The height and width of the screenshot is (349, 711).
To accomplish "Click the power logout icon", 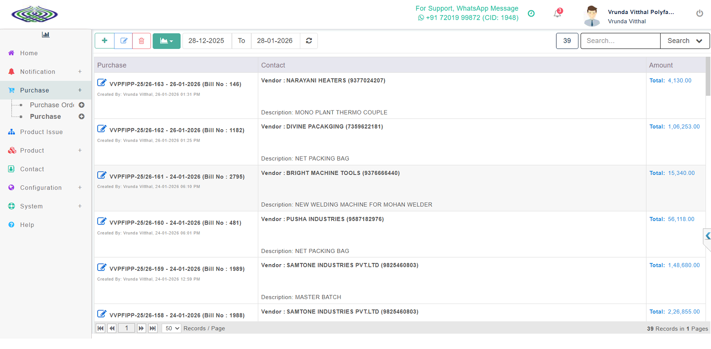I will click(x=699, y=13).
